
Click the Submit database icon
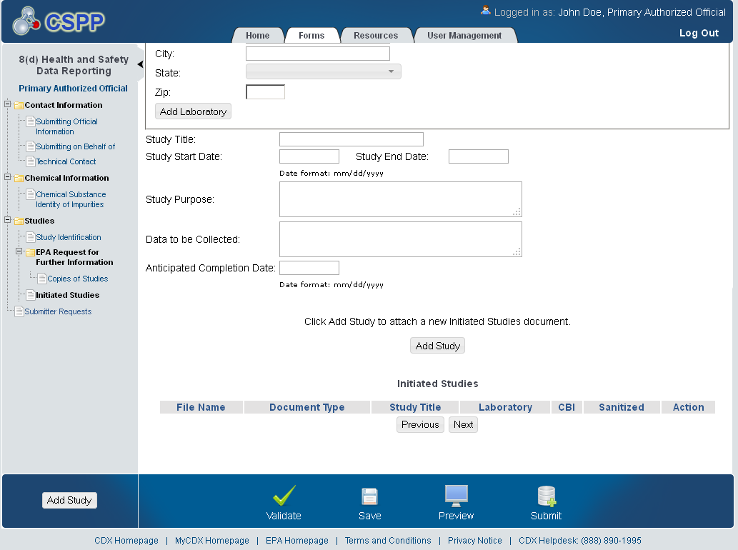click(x=547, y=496)
